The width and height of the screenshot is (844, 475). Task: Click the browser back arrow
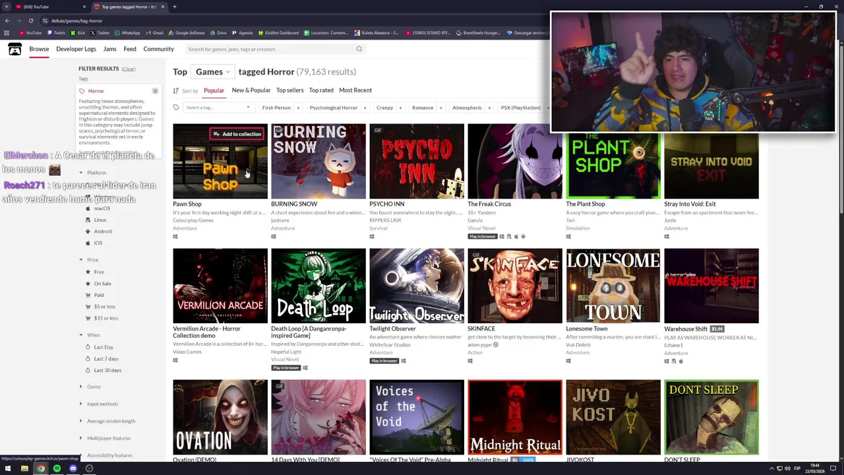[x=7, y=20]
